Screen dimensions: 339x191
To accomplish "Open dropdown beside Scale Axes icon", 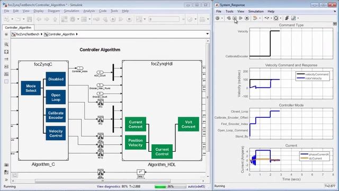I will coord(280,19).
